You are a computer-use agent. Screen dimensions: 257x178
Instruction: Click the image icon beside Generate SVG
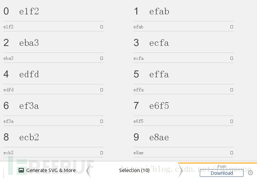[21, 170]
